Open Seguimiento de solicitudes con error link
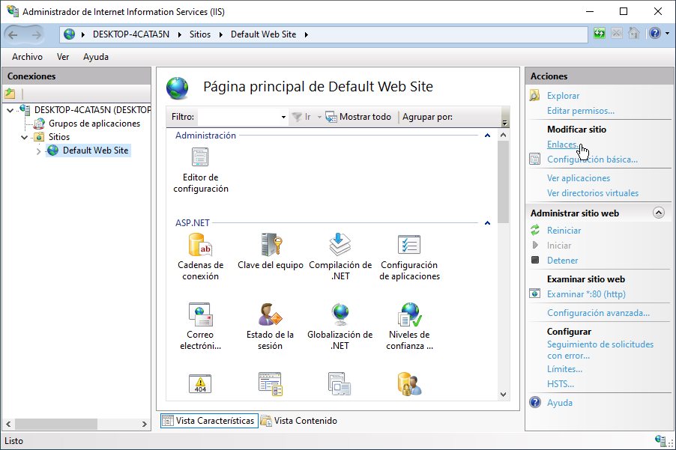 (x=600, y=350)
